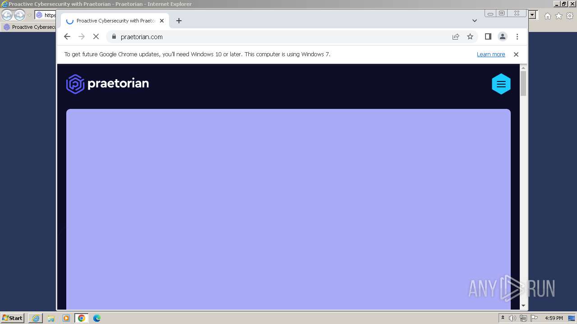Image resolution: width=577 pixels, height=324 pixels.
Task: Click the 4:59 PM taskbar clock
Action: pyautogui.click(x=554, y=318)
